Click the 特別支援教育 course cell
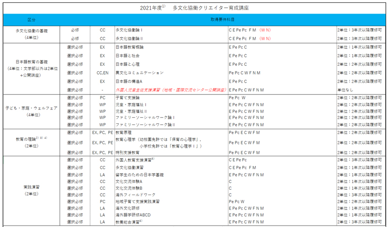The width and height of the screenshot is (388, 227). [128, 152]
